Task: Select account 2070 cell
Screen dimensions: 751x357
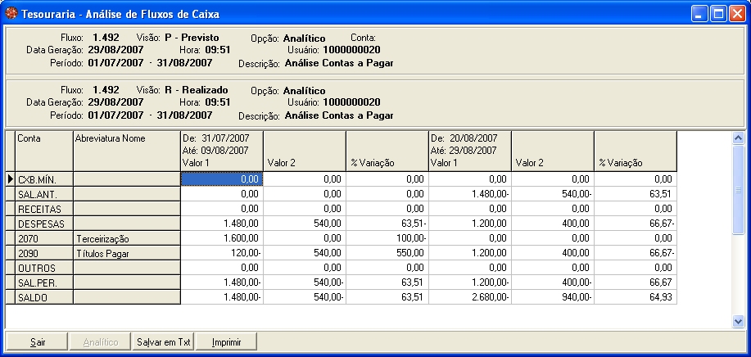Action: pos(44,239)
